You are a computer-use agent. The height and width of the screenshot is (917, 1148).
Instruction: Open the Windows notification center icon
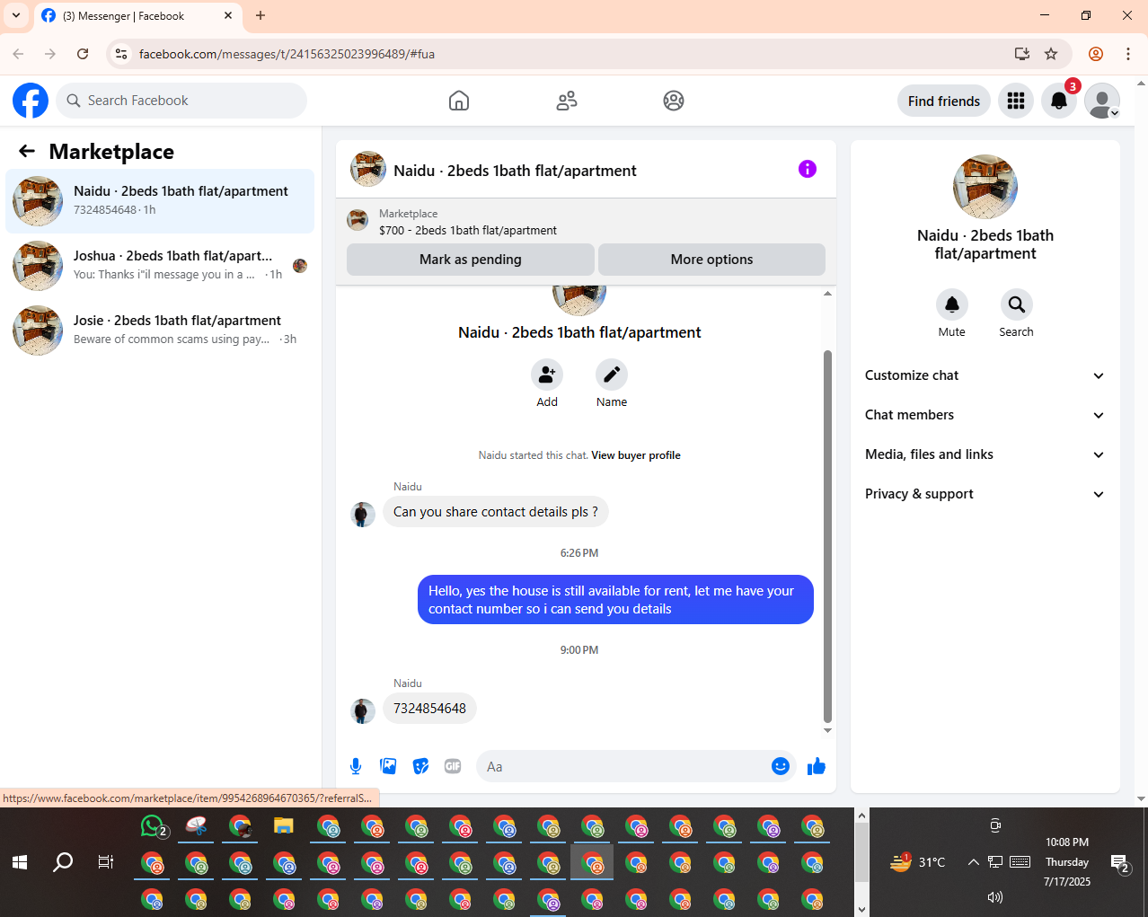tap(1119, 864)
